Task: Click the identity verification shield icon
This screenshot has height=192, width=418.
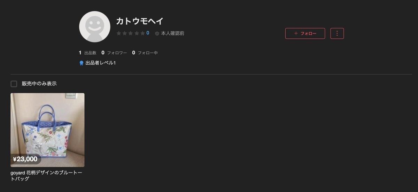Action: tap(157, 33)
